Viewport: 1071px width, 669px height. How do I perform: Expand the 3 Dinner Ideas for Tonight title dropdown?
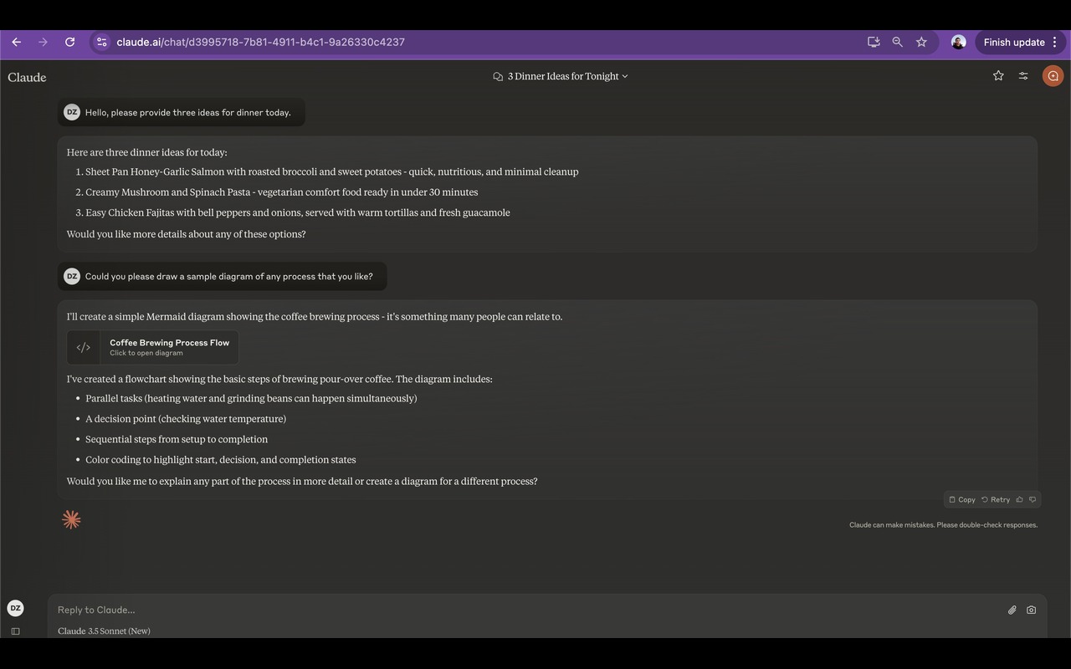coord(561,76)
